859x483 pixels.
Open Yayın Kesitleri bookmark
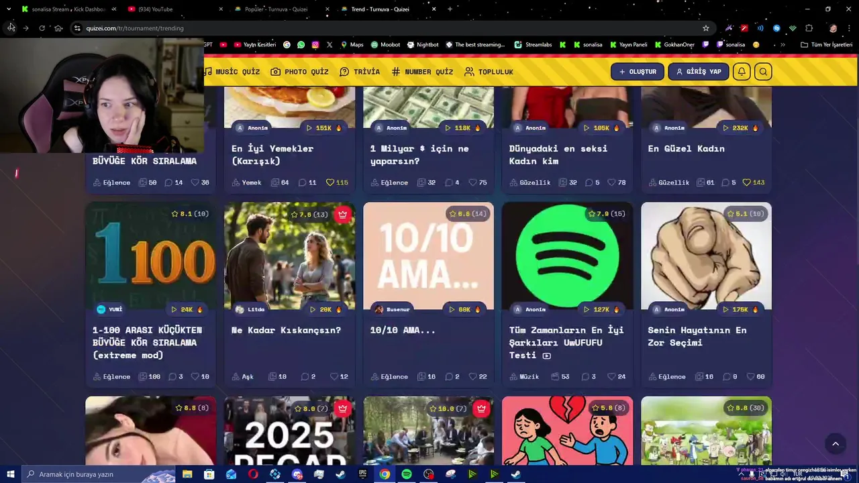254,45
